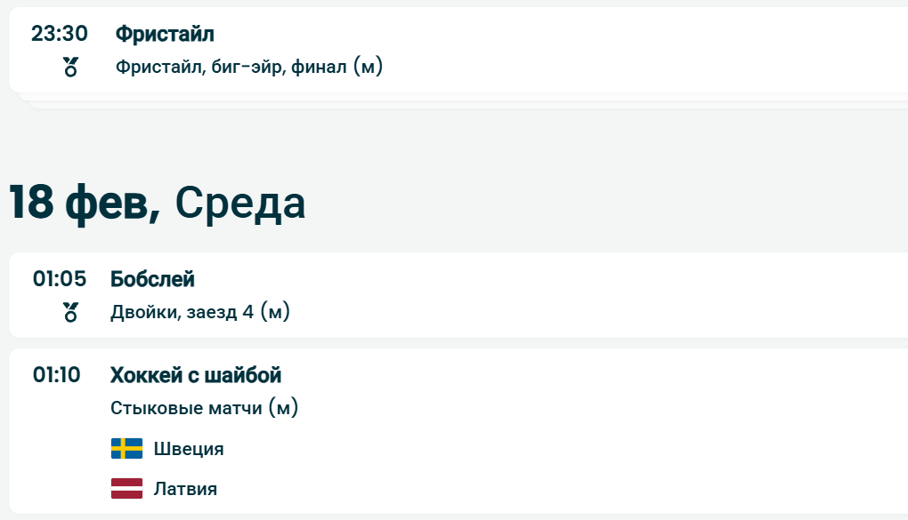Open the Хоккей с шайбой event

(x=196, y=375)
